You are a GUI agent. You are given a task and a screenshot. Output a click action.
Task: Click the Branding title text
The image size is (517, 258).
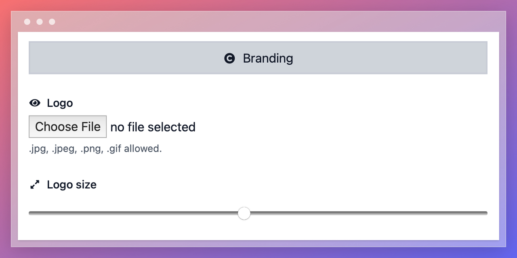point(268,58)
